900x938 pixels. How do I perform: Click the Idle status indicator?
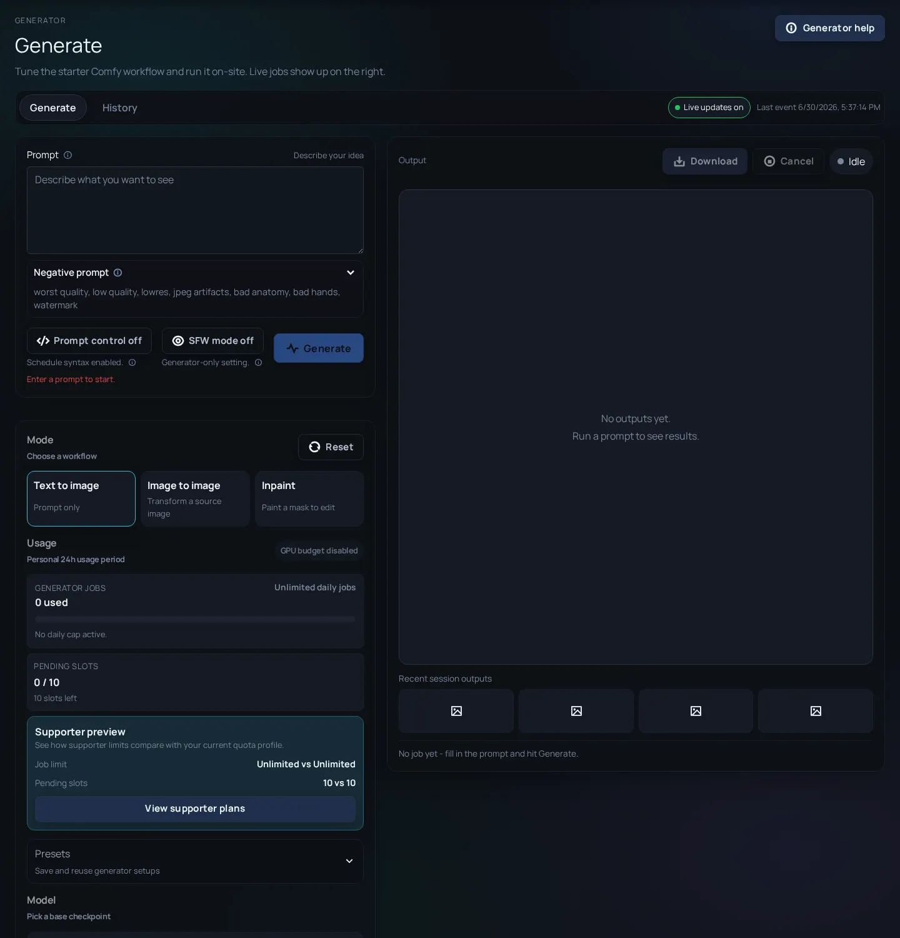[851, 161]
